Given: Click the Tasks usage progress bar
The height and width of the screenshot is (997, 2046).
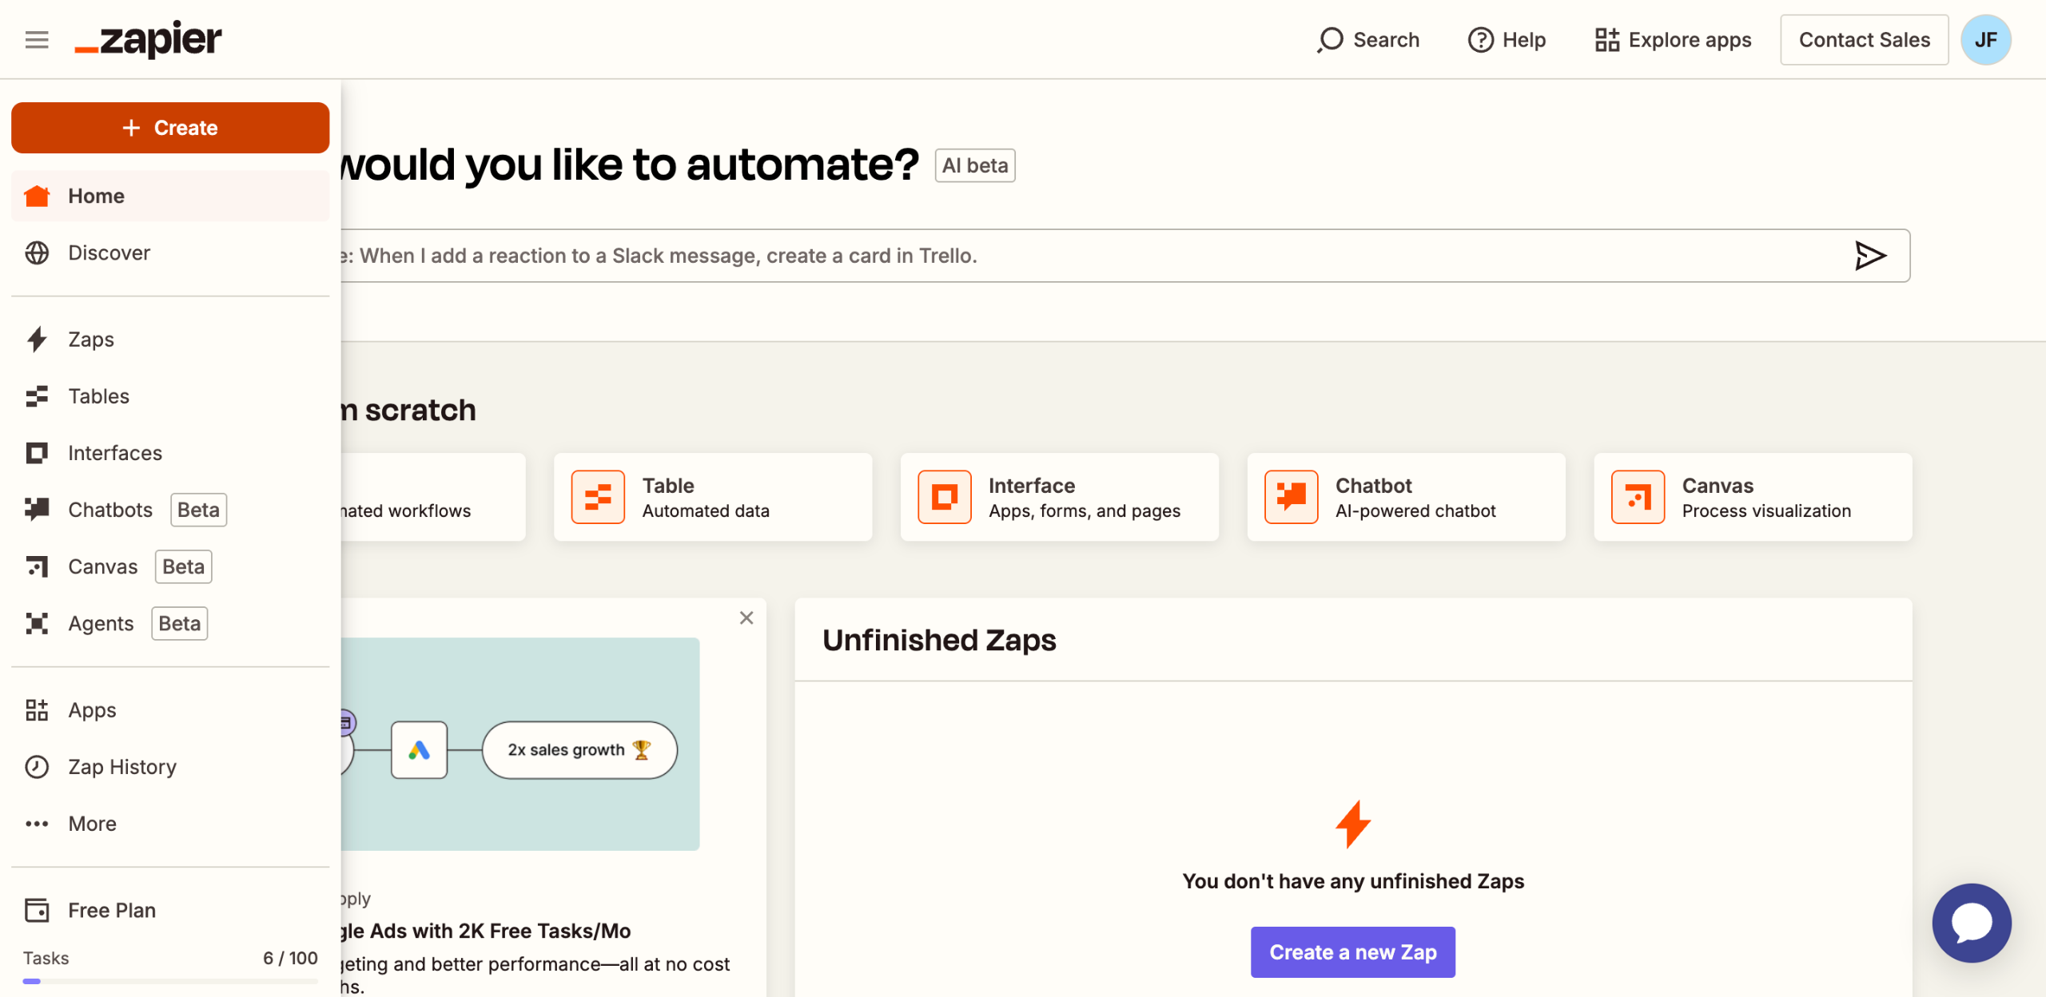Looking at the screenshot, I should [x=169, y=980].
